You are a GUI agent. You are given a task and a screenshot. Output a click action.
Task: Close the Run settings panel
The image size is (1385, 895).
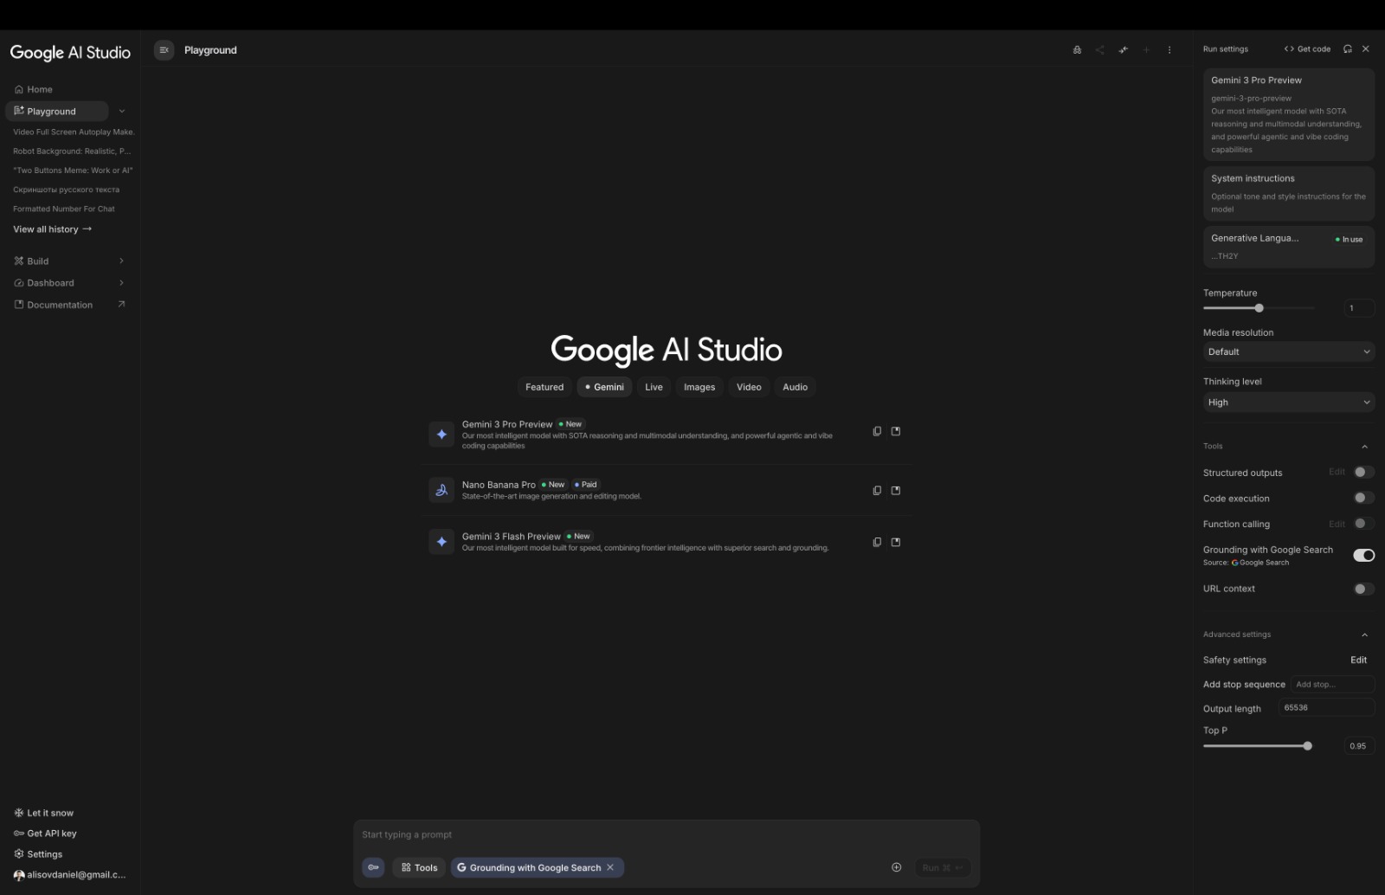pos(1366,49)
